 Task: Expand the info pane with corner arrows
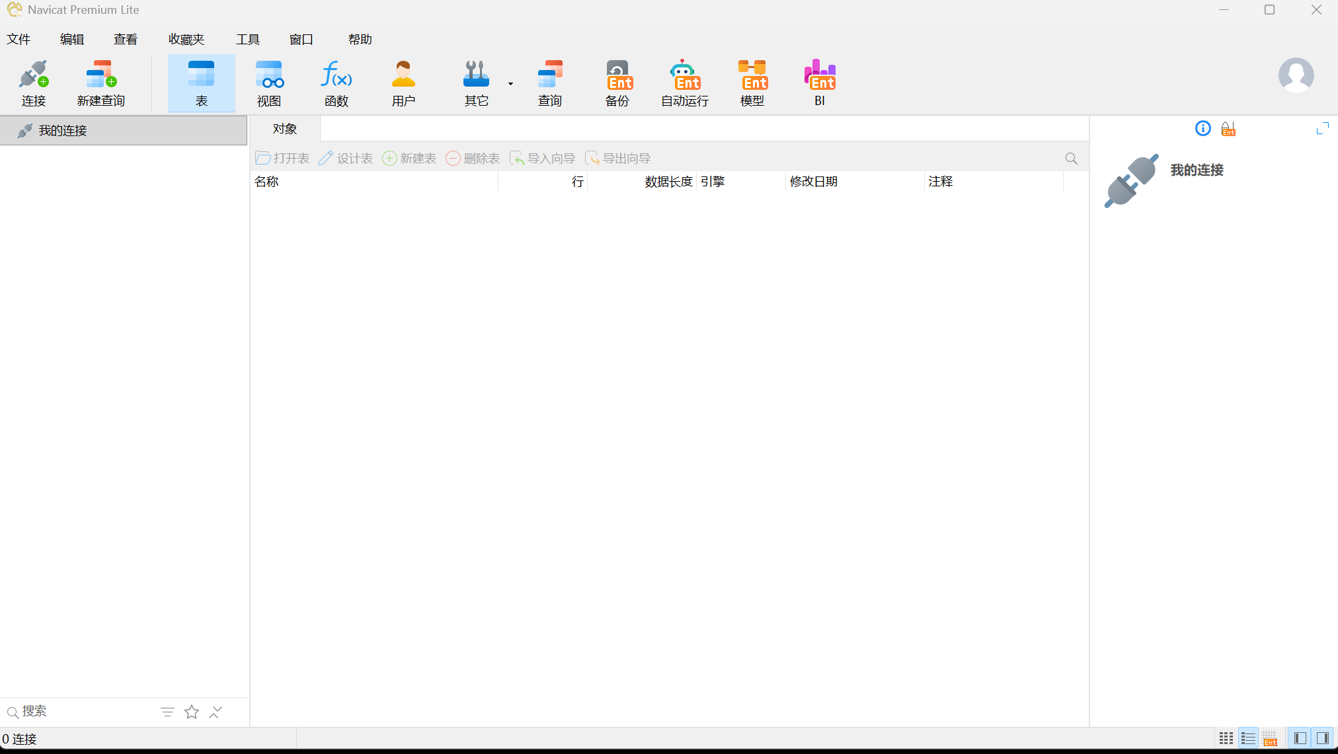[1322, 129]
